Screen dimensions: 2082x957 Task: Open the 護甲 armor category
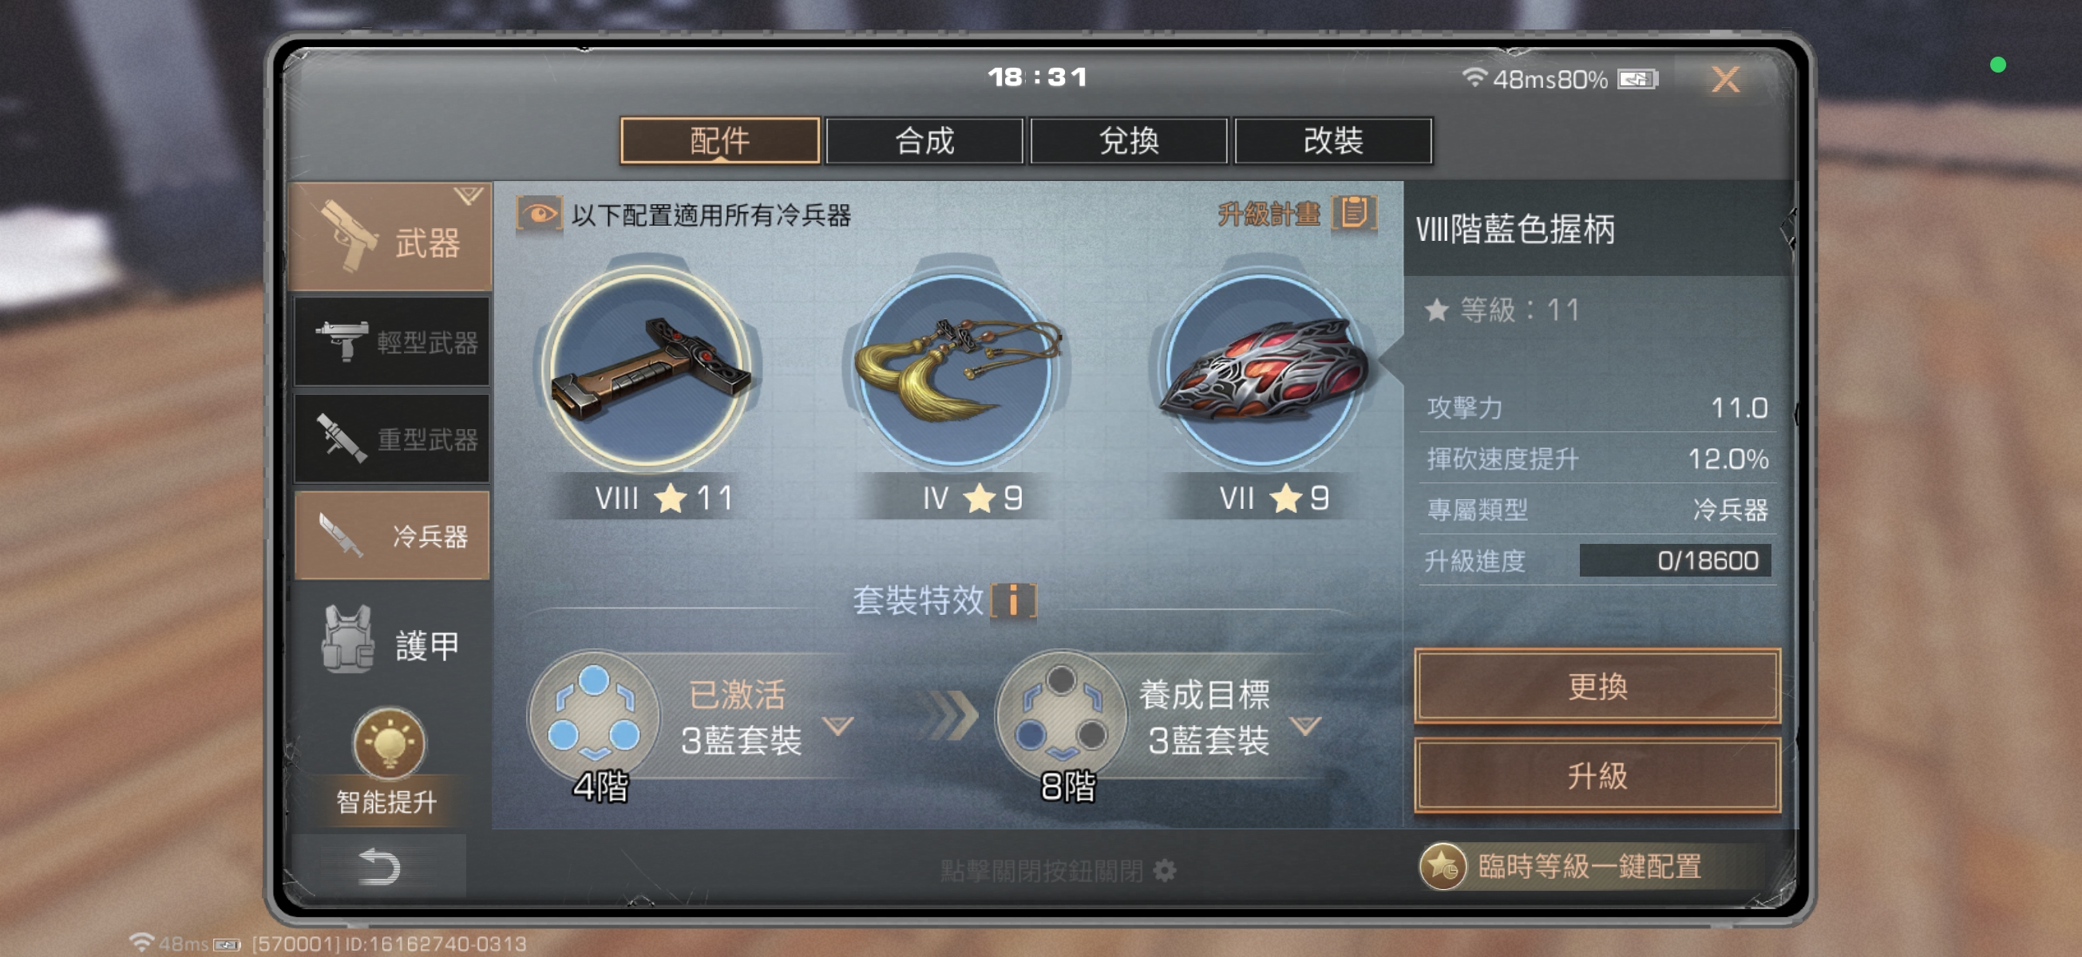click(x=392, y=643)
